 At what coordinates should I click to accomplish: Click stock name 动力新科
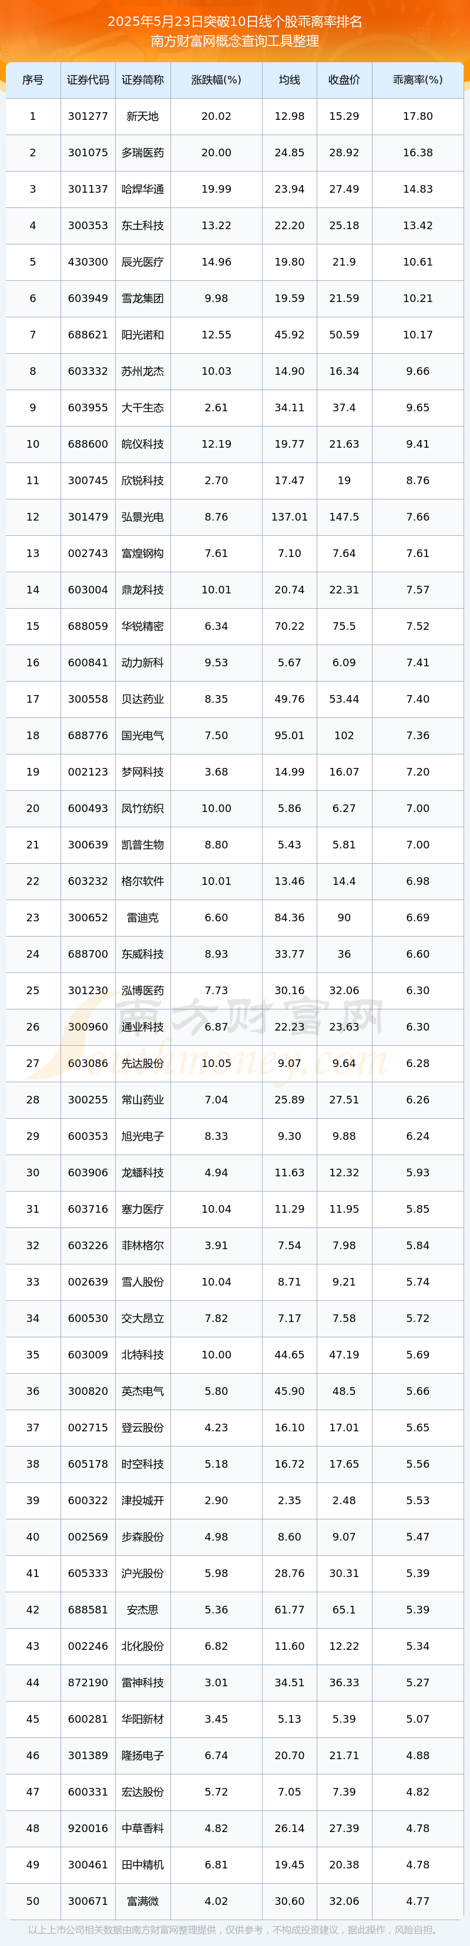pyautogui.click(x=143, y=663)
